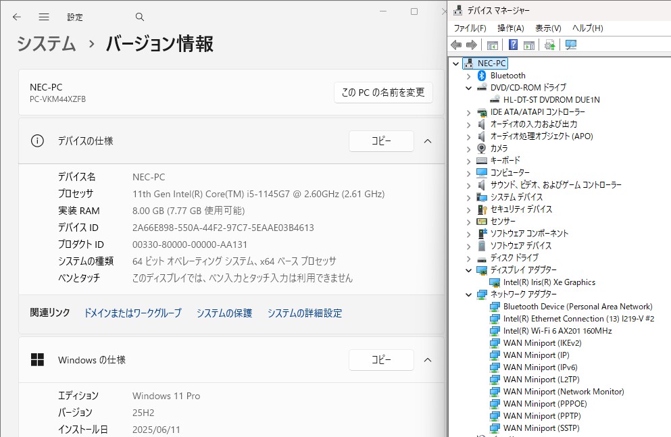
Task: Click the back arrow in Device Manager toolbar
Action: (x=456, y=45)
